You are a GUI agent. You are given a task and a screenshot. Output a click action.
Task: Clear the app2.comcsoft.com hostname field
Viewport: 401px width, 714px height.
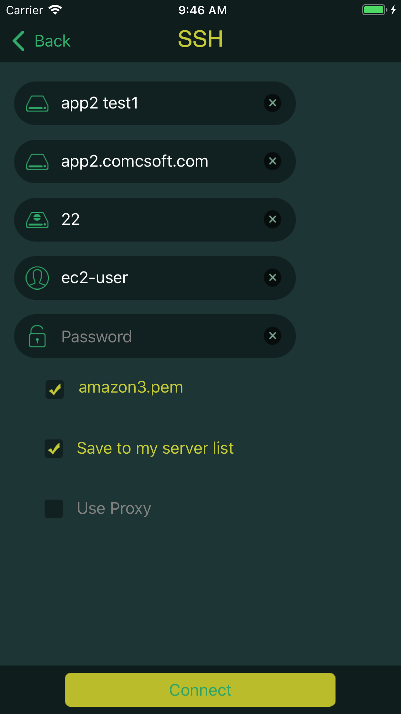click(272, 161)
